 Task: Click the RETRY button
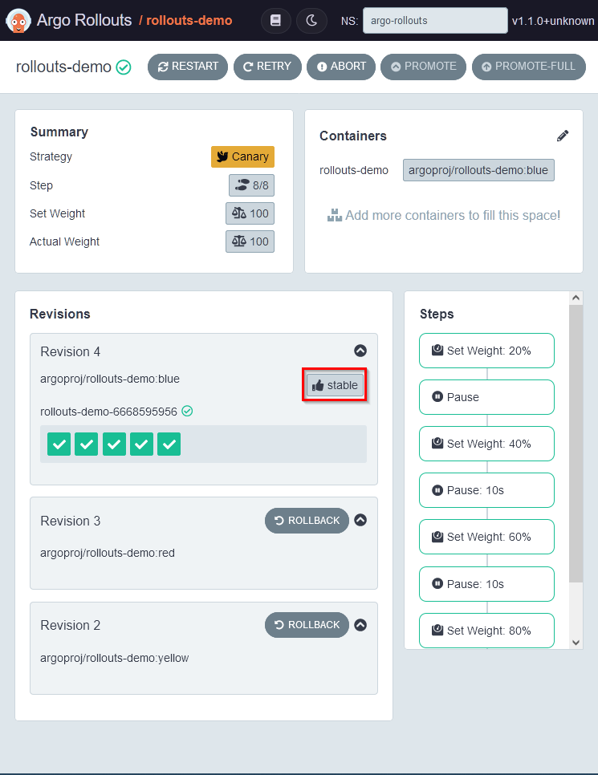[267, 67]
